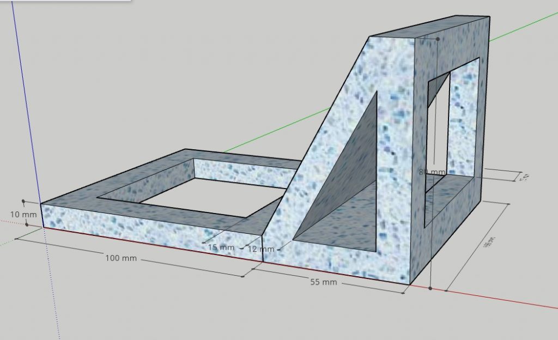The width and height of the screenshot is (558, 340).
Task: Select the 55 mm dimension text
Action: click(x=323, y=282)
